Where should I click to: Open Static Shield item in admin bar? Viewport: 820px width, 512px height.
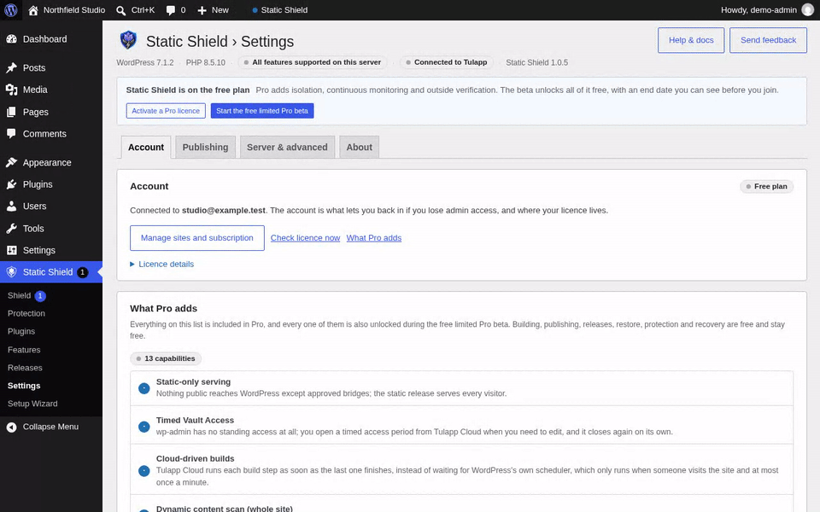pyautogui.click(x=280, y=10)
